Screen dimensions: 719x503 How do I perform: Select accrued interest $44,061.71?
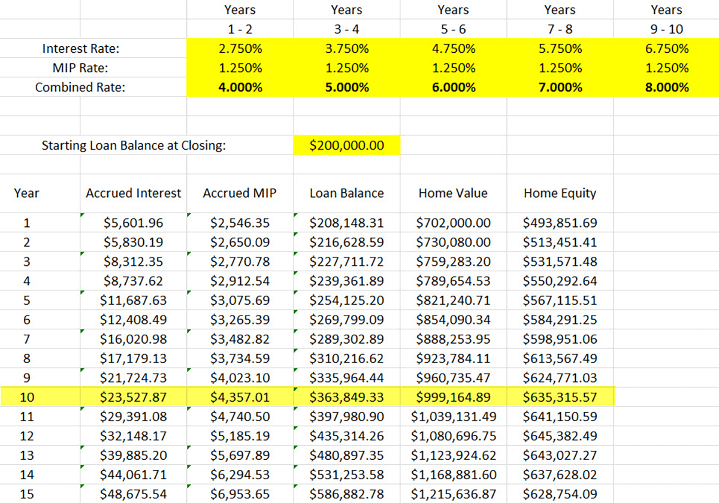[134, 475]
